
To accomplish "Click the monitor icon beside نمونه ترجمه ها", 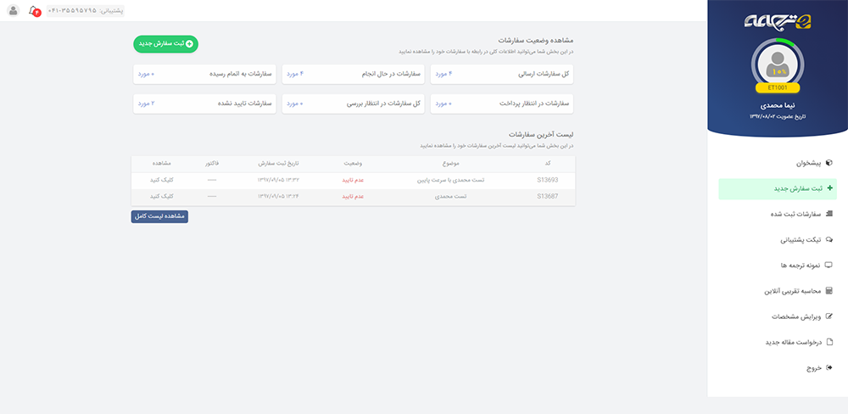I will click(x=829, y=266).
